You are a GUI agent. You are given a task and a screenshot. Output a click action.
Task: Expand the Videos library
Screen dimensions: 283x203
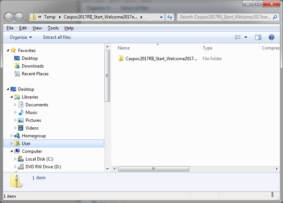15,128
